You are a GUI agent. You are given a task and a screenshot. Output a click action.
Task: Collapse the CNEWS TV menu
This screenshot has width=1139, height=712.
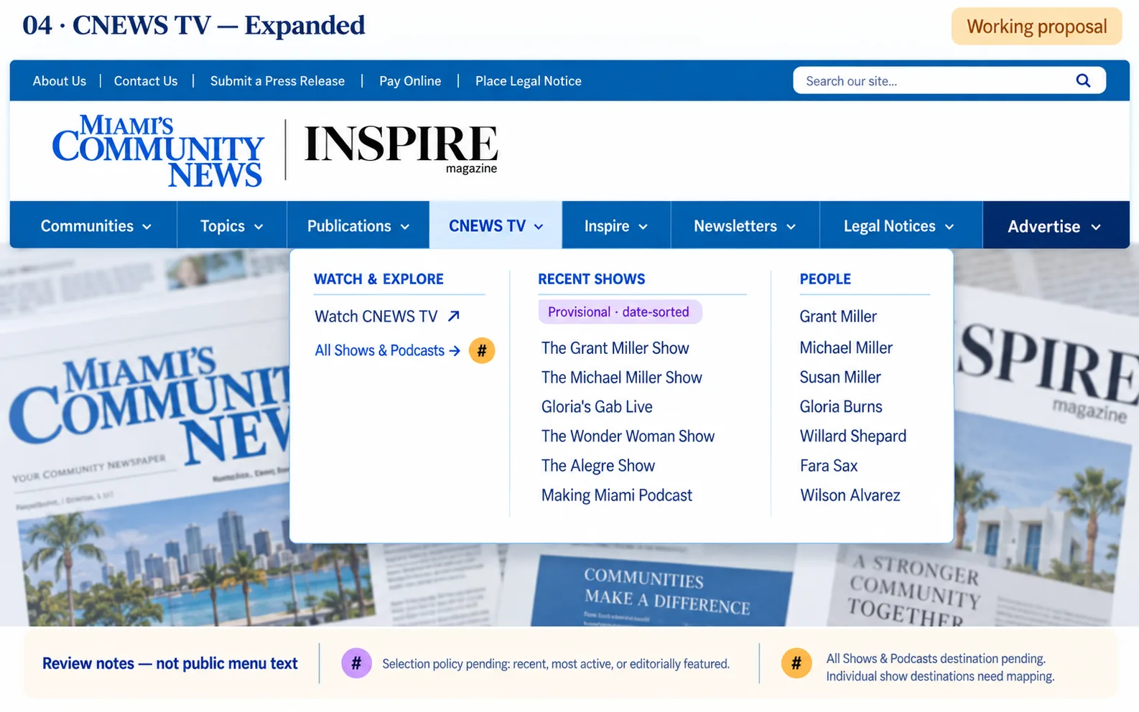496,226
